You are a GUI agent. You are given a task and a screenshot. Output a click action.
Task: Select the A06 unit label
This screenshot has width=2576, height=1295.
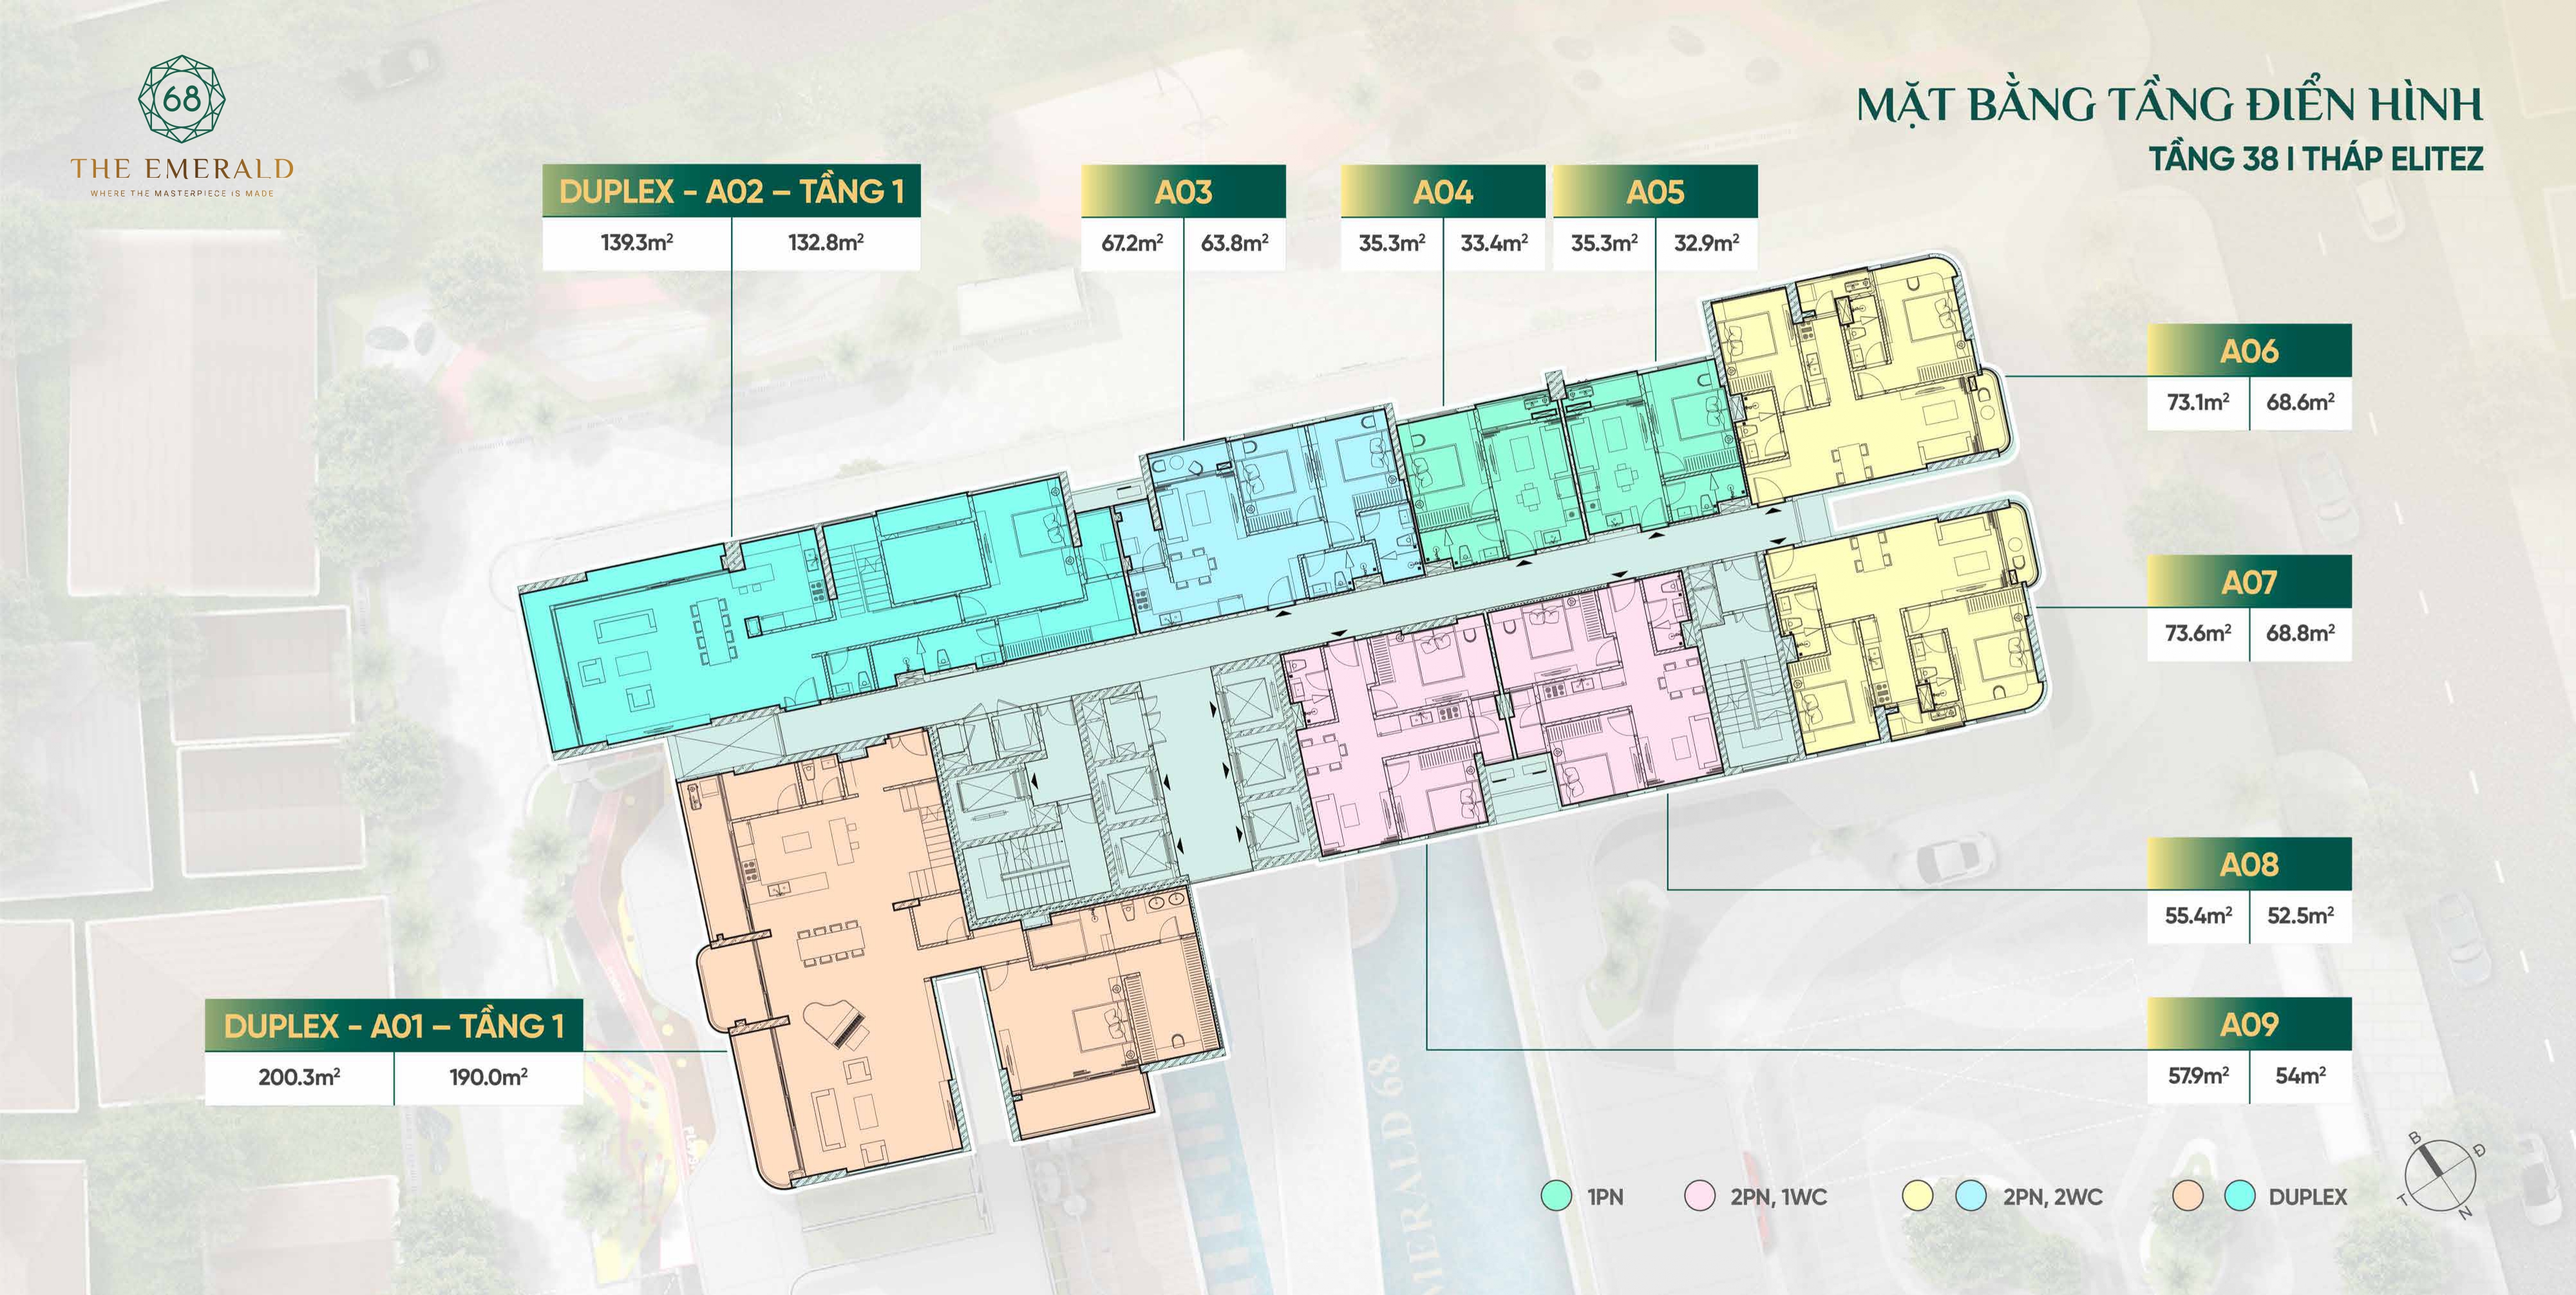[x=2249, y=350]
